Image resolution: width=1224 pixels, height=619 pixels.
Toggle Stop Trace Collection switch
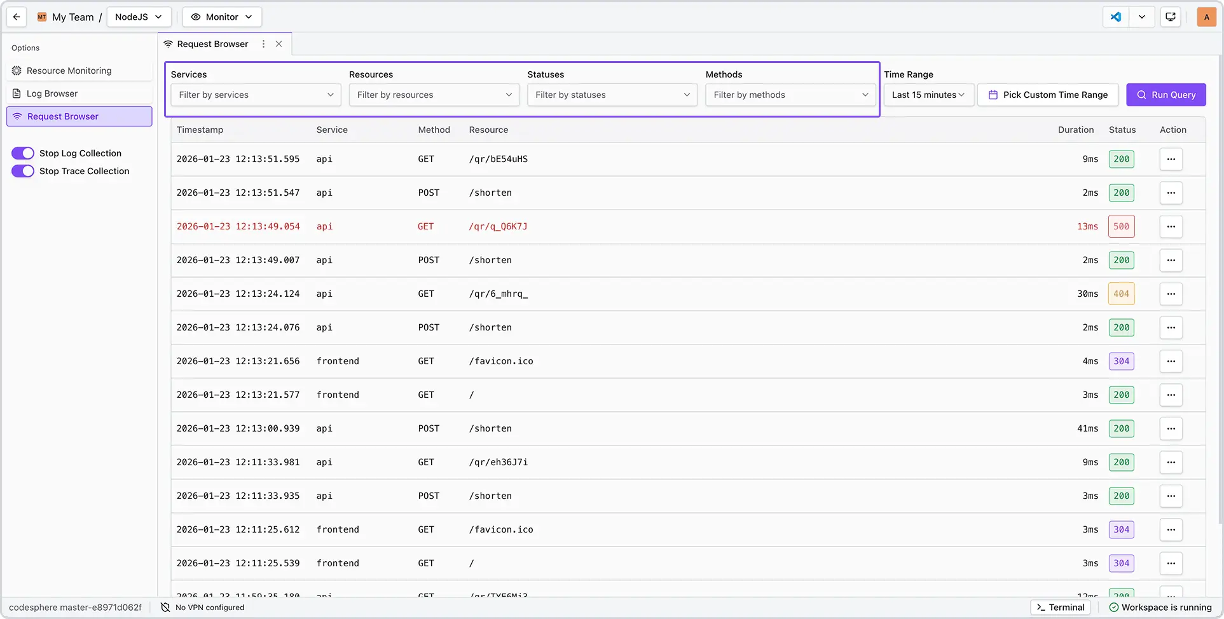(23, 171)
